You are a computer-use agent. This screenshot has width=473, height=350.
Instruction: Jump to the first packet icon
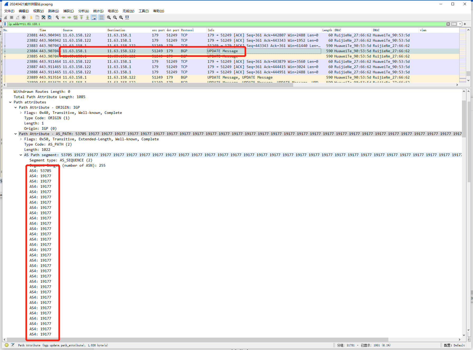click(x=81, y=17)
